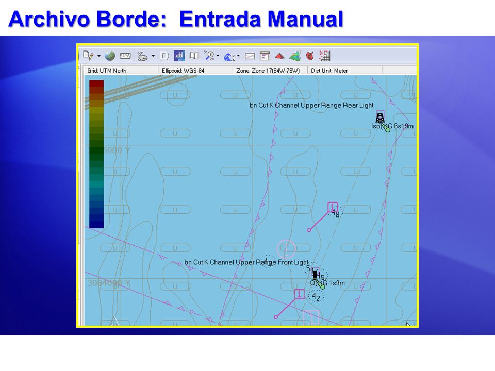Click the magenta boxed marker beside sounding 42
495x371 pixels.
[299, 294]
